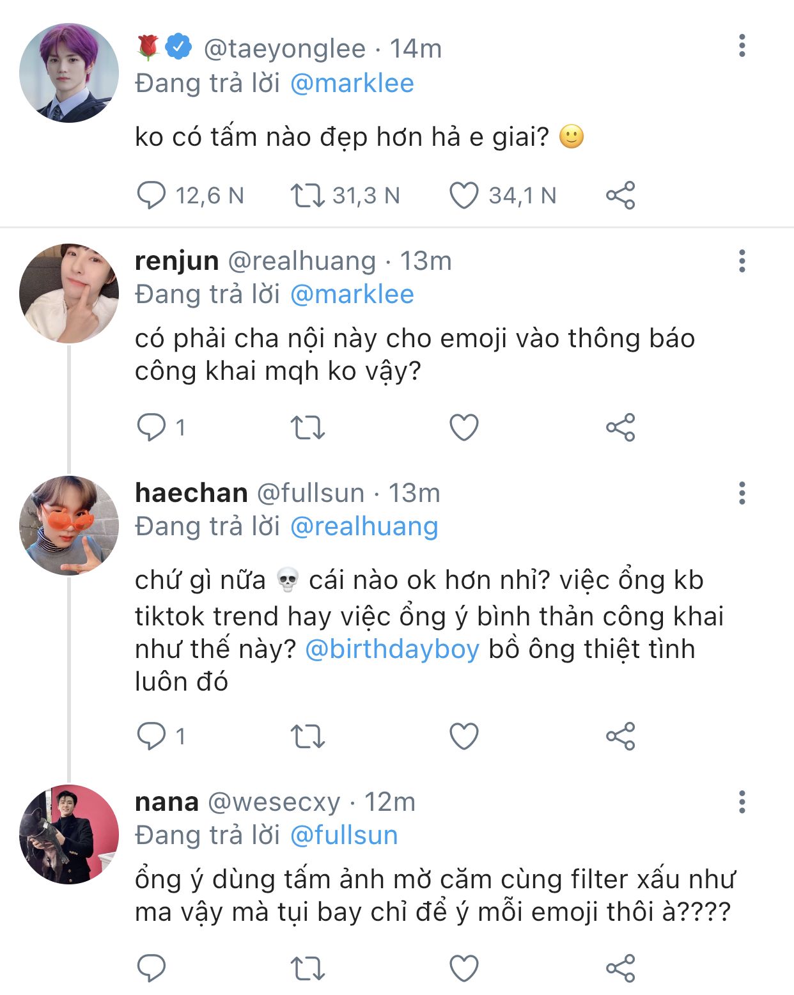Reply to taeyonglee's tweet

tap(152, 196)
